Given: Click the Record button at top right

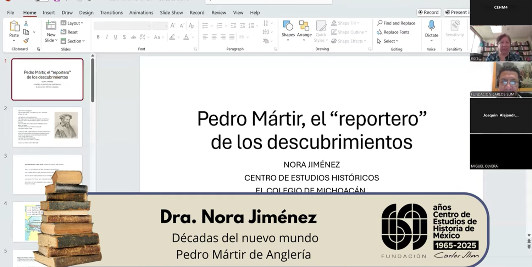Looking at the screenshot, I should [428, 12].
